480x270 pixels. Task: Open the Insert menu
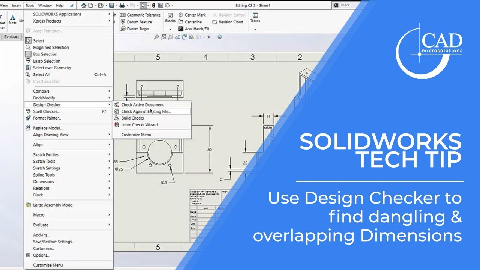pos(16,6)
